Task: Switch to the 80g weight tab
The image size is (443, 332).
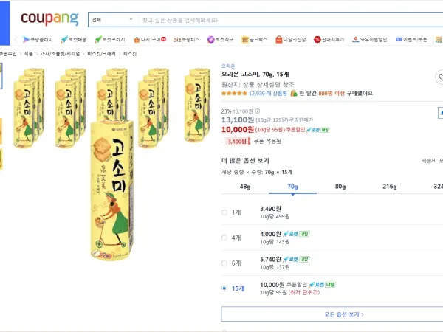Action: tap(340, 187)
